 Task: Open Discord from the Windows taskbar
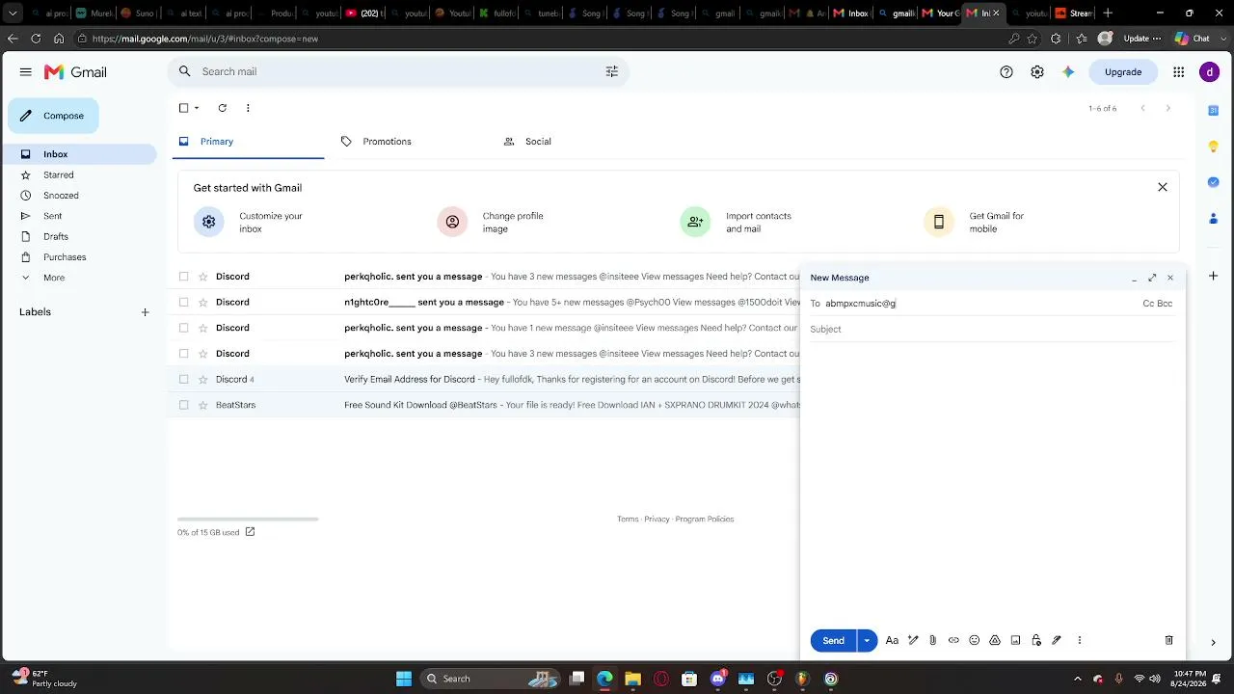[x=717, y=679]
